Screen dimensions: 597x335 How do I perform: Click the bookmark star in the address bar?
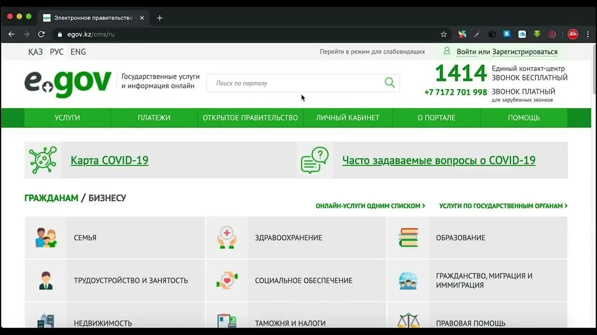(444, 34)
